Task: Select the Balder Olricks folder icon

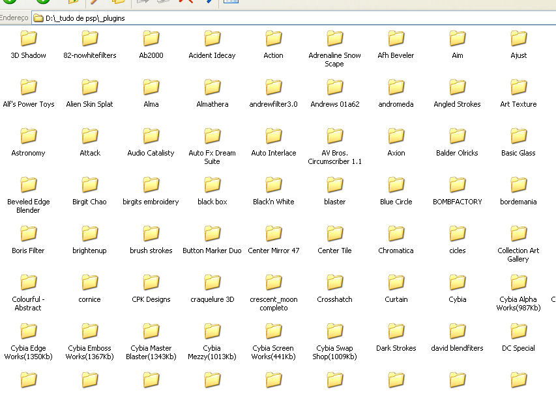Action: tap(458, 136)
